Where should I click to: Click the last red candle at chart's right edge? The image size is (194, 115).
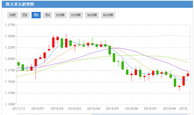pos(188,75)
